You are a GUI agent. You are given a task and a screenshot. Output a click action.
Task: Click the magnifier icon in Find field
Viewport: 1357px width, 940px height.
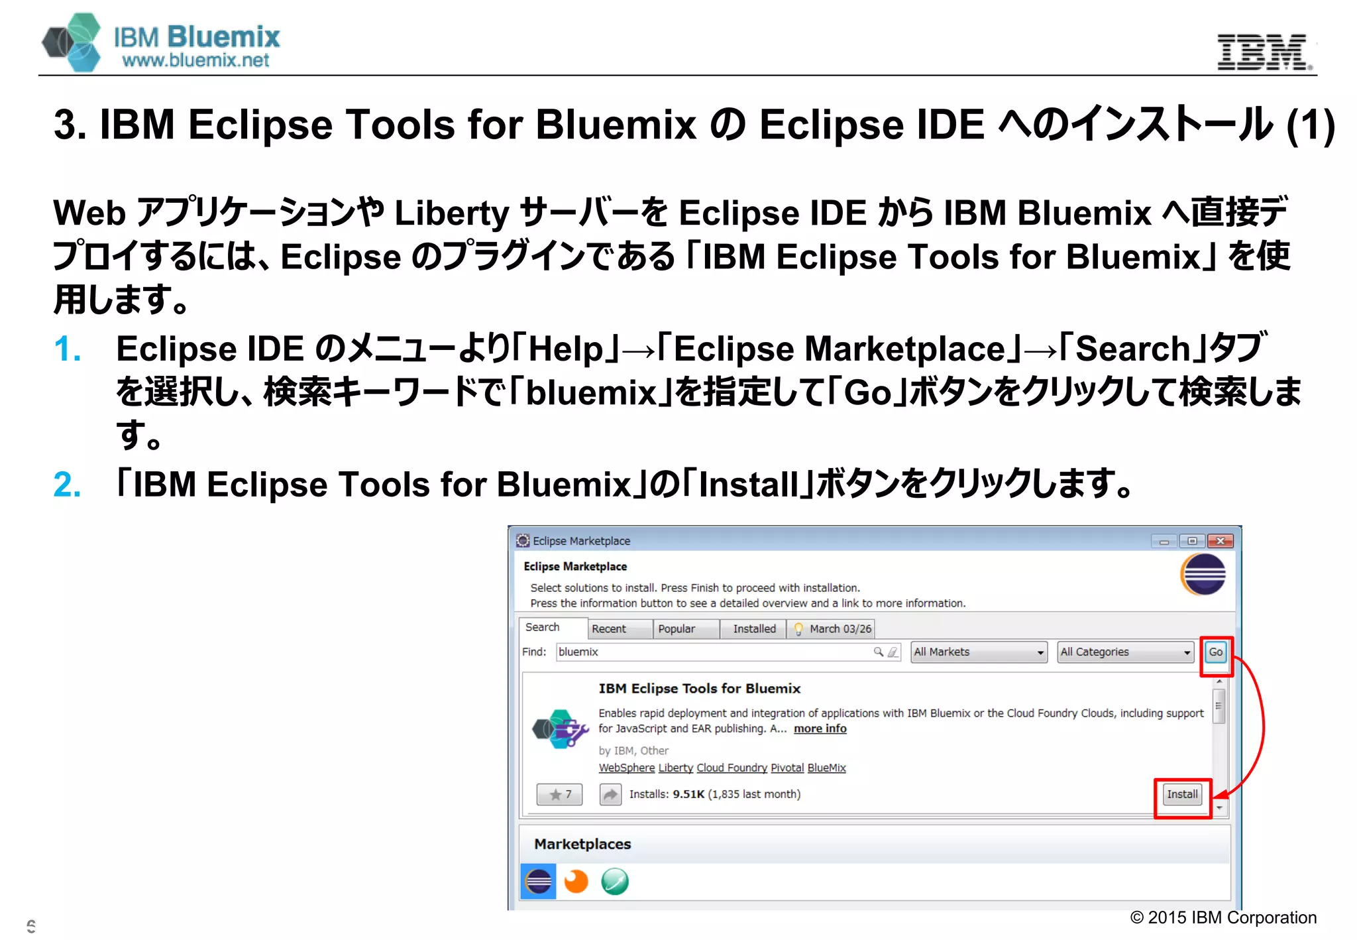click(879, 652)
